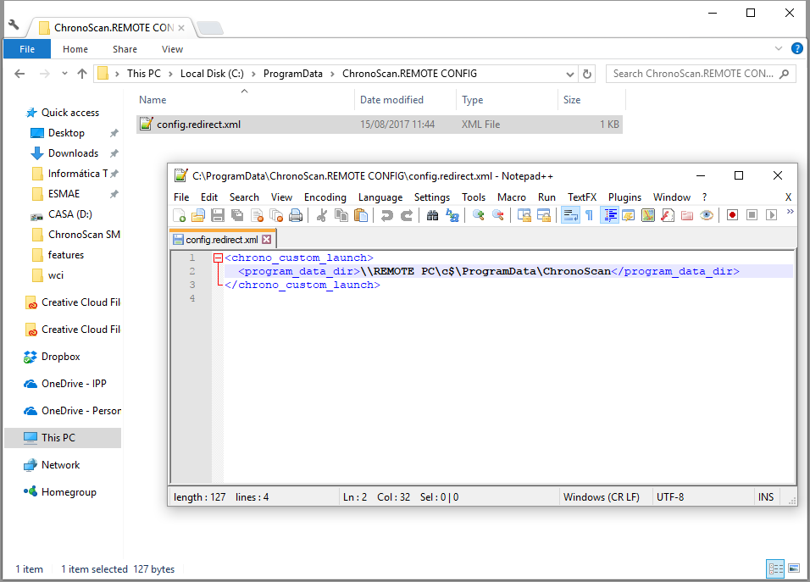
Task: Open Notepad++ Language menu
Action: [380, 197]
